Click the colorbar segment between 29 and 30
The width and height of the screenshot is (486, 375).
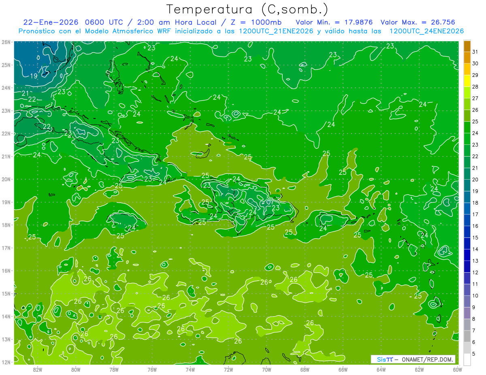[x=467, y=69]
